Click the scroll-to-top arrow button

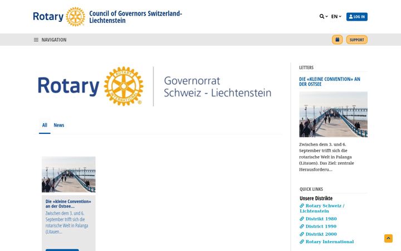388,238
